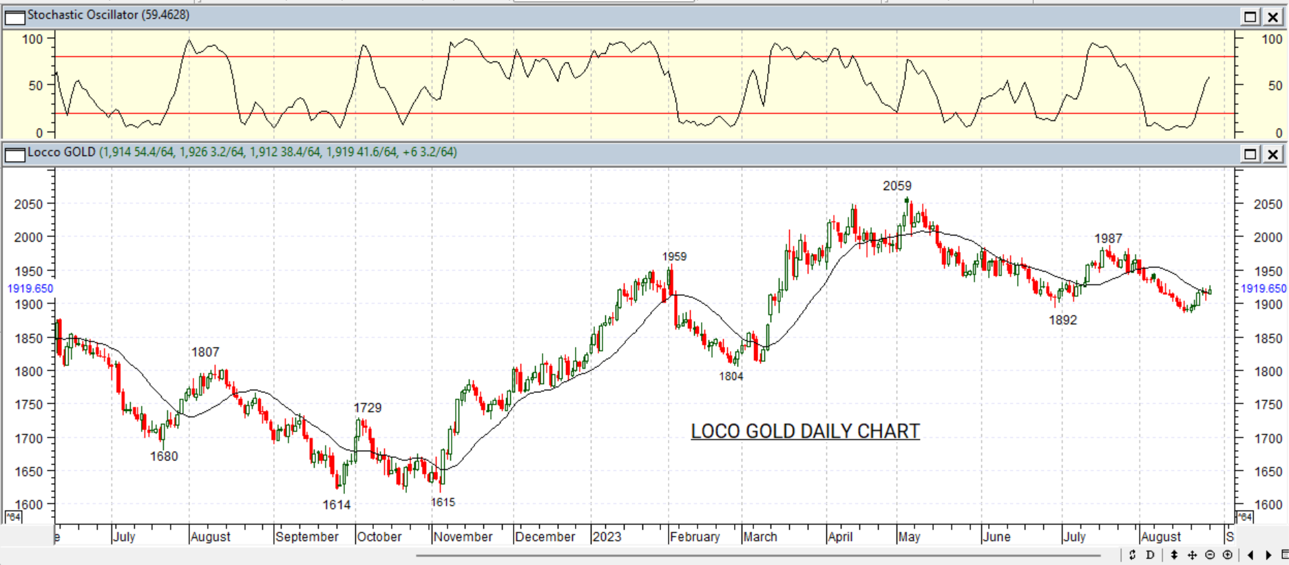Click the 2023 label on date axis

(x=607, y=537)
